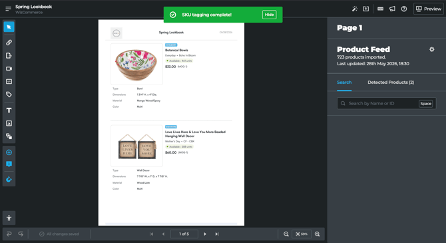
Task: Click the Search by Name or ID field
Action: [386, 103]
